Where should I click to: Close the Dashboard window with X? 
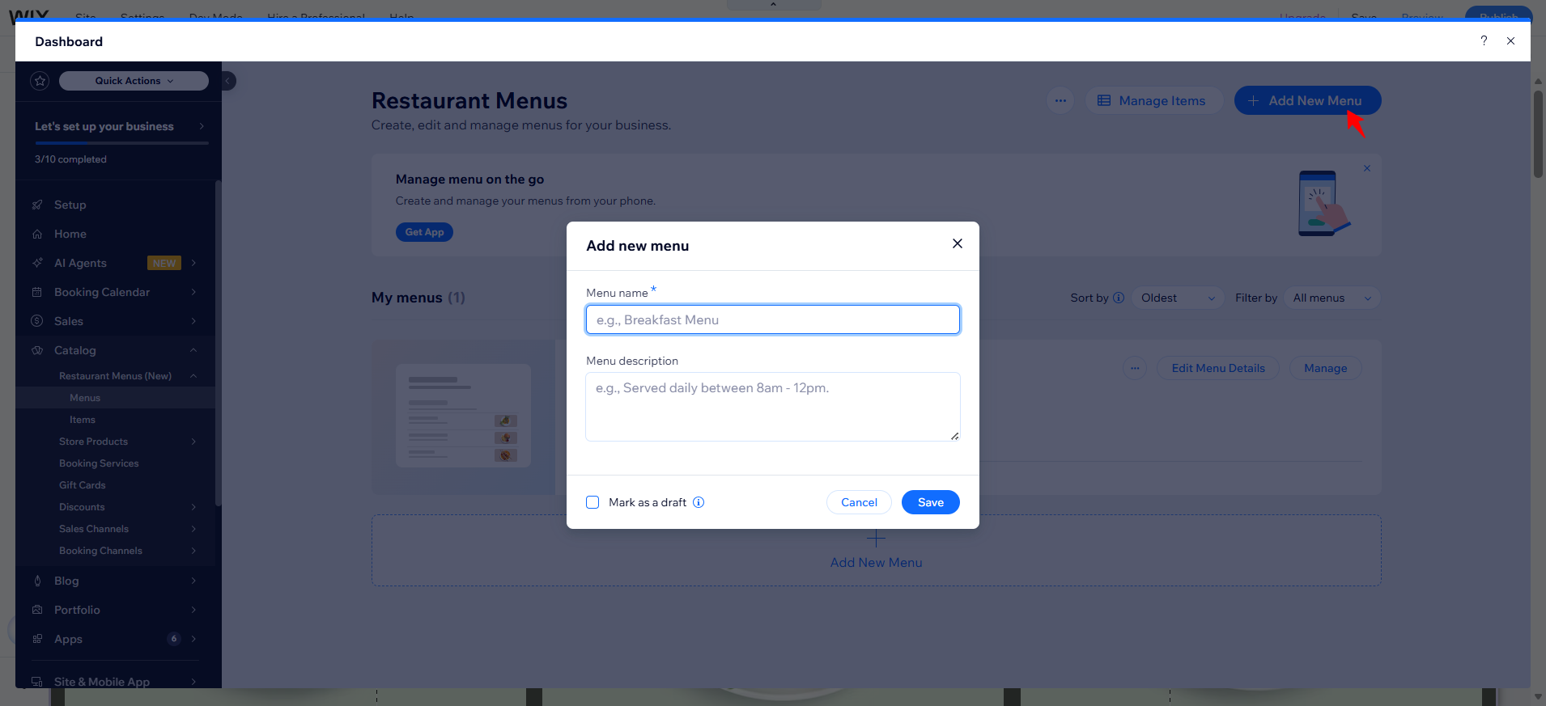click(x=1510, y=40)
